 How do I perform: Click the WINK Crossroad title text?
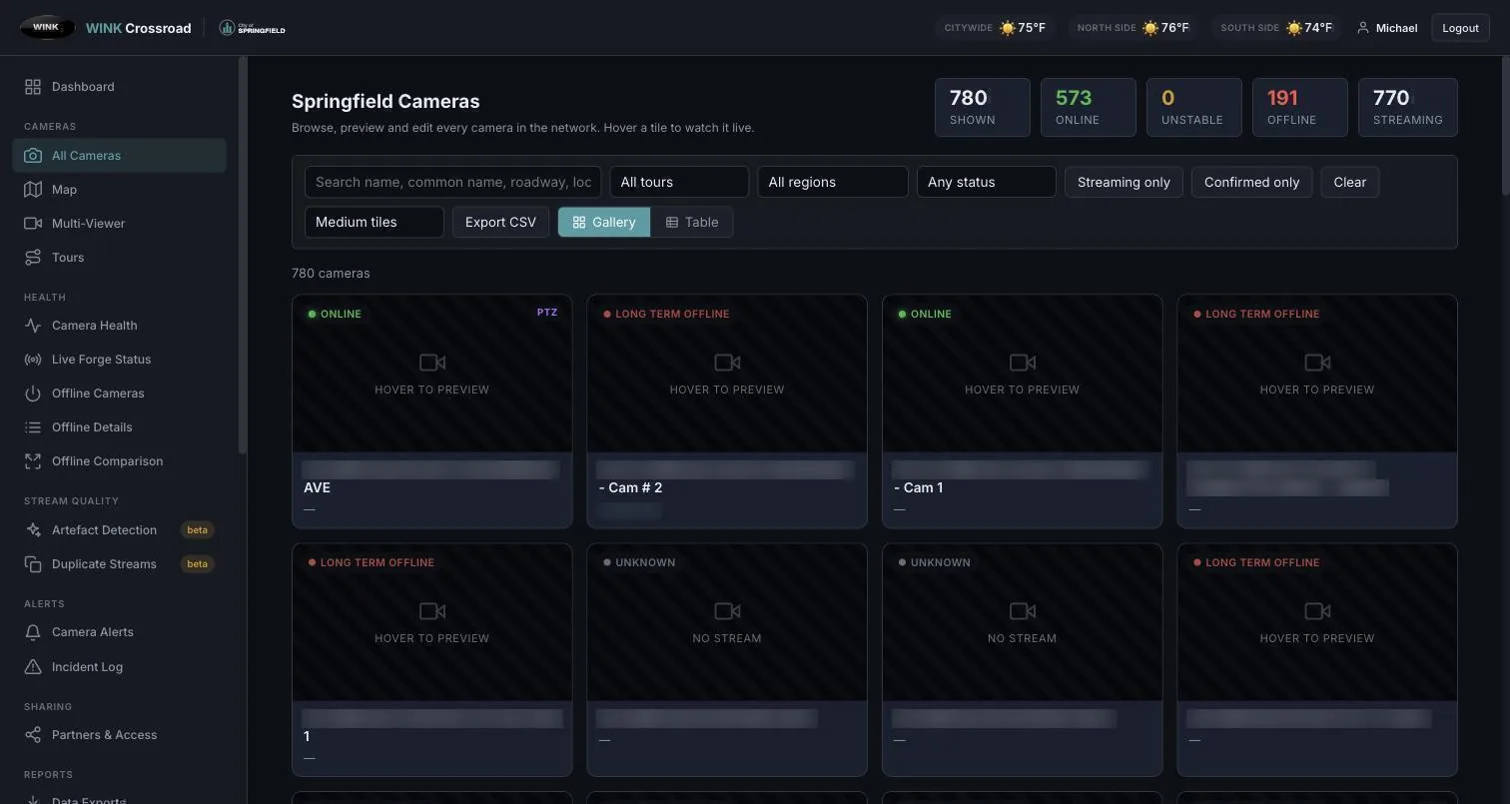(x=138, y=28)
